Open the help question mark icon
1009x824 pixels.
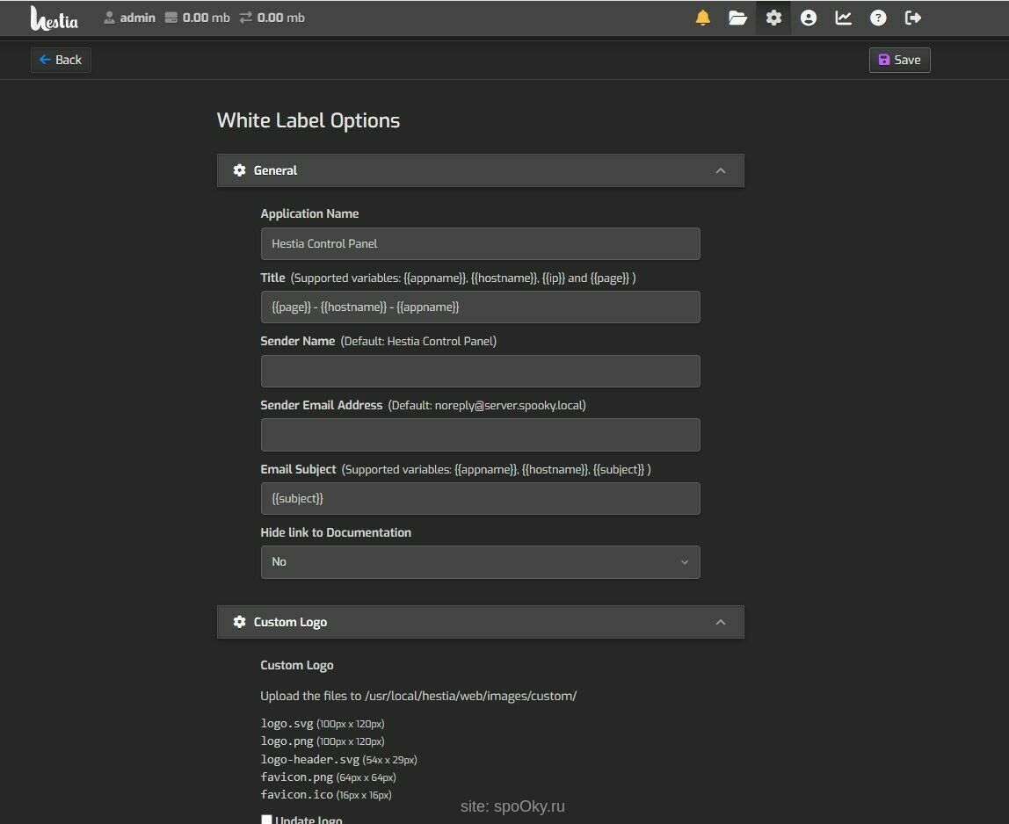click(878, 18)
